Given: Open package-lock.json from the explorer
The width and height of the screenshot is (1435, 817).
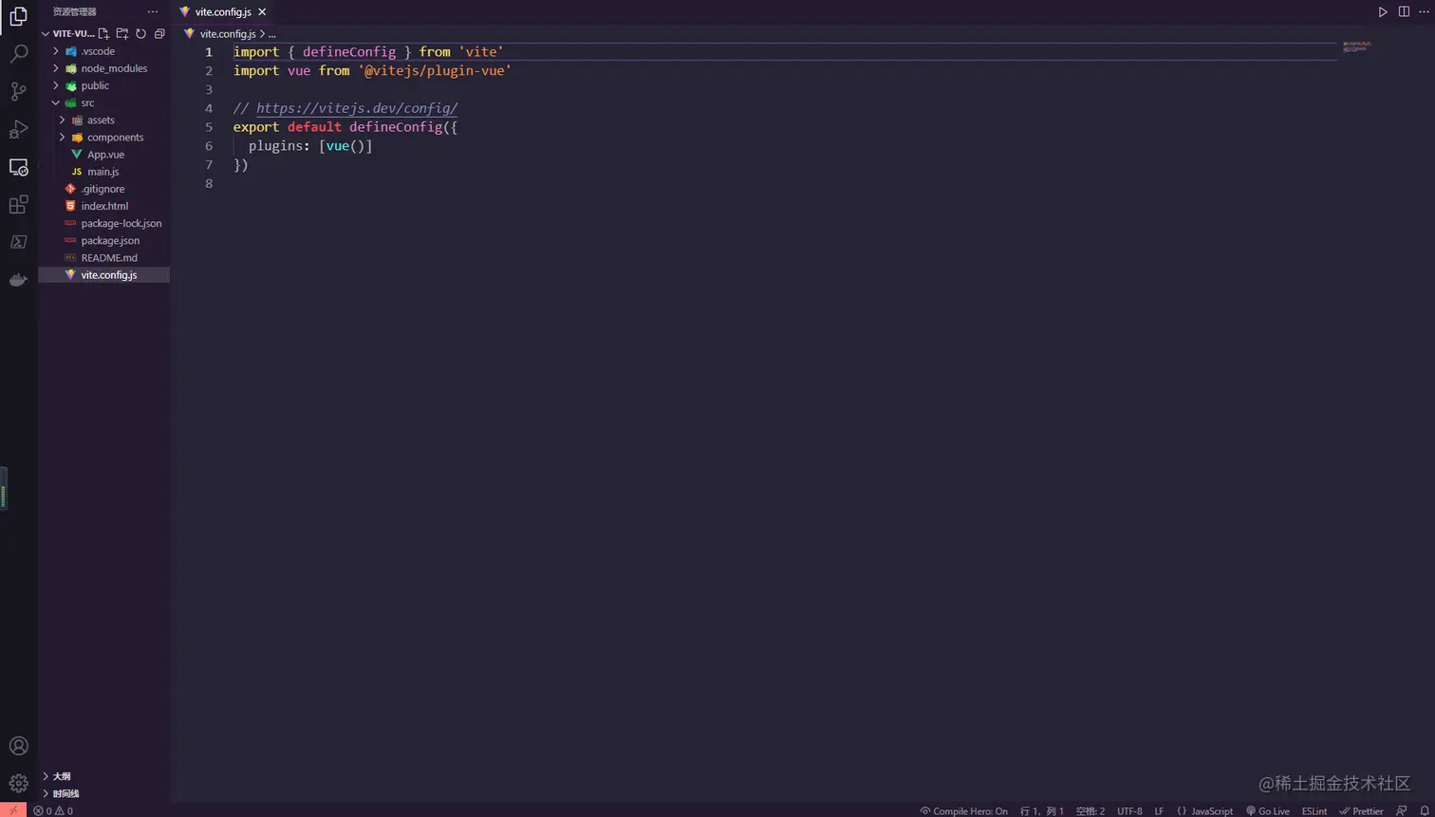Looking at the screenshot, I should coord(104,223).
